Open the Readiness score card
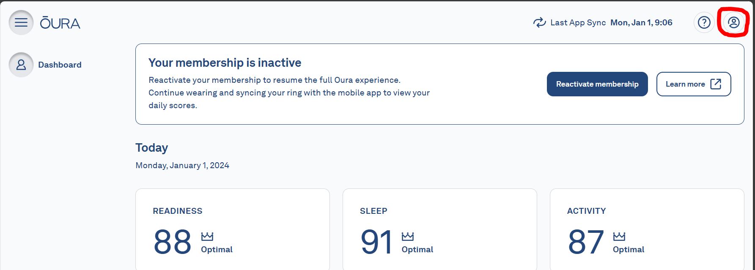This screenshot has width=755, height=270. [233, 229]
